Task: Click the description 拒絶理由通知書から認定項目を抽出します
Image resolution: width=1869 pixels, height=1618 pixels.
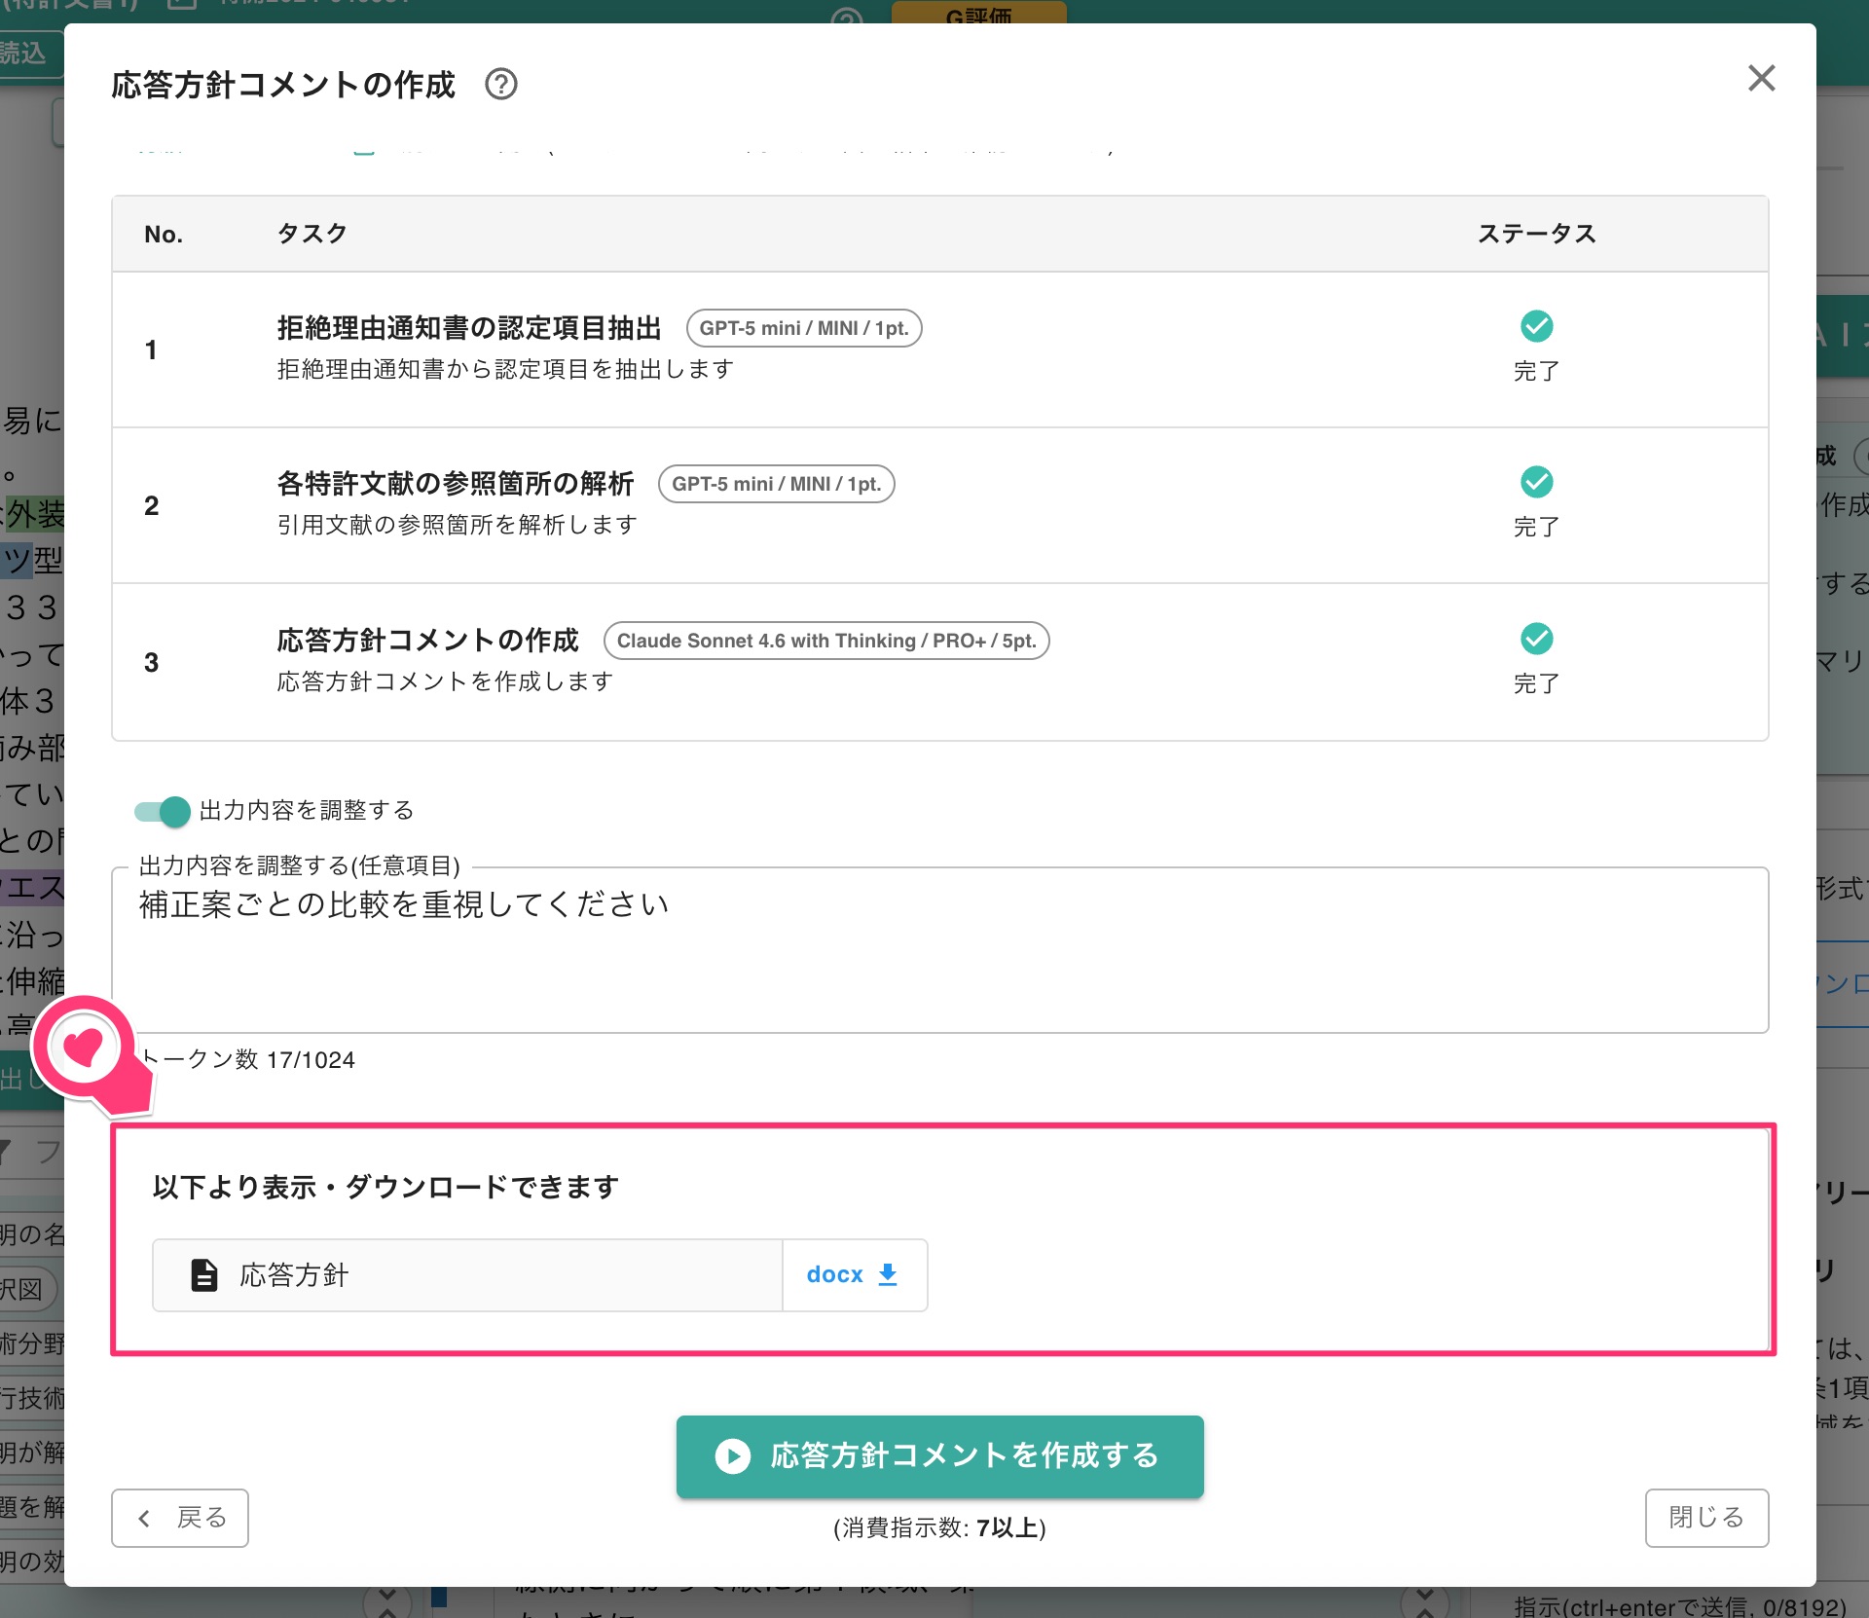Action: click(x=505, y=370)
